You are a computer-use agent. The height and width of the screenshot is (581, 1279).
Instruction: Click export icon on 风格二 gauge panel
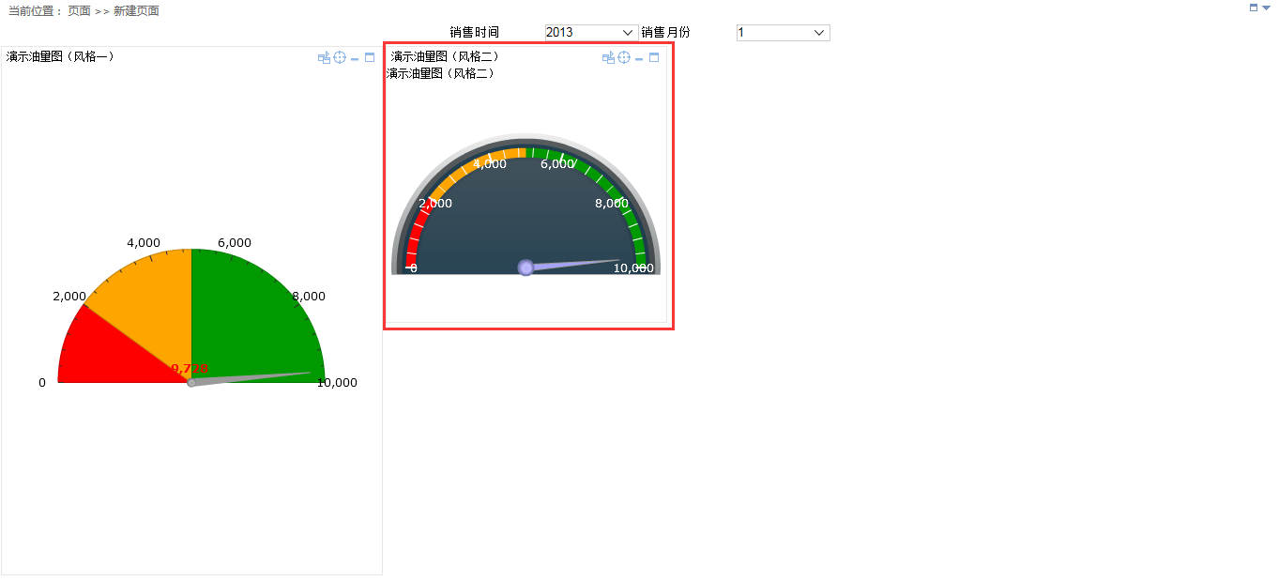coord(608,58)
